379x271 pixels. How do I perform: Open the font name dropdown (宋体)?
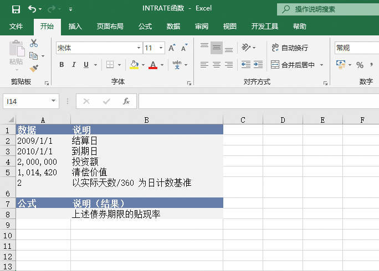pyautogui.click(x=139, y=48)
